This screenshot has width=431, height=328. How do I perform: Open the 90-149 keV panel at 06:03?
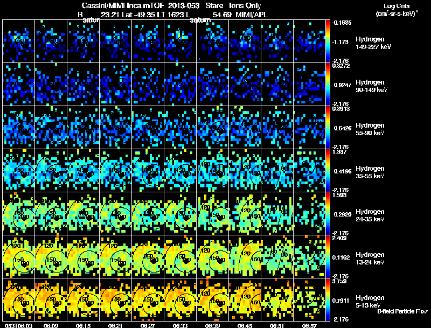[x=18, y=85]
